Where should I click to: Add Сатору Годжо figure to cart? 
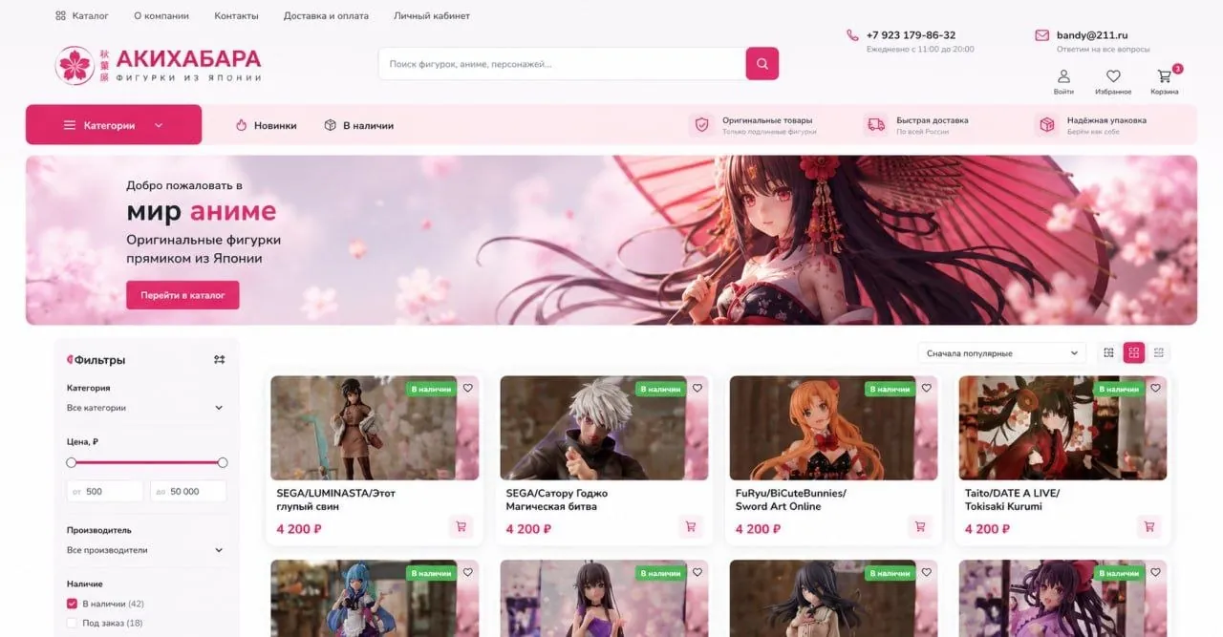[x=690, y=526]
